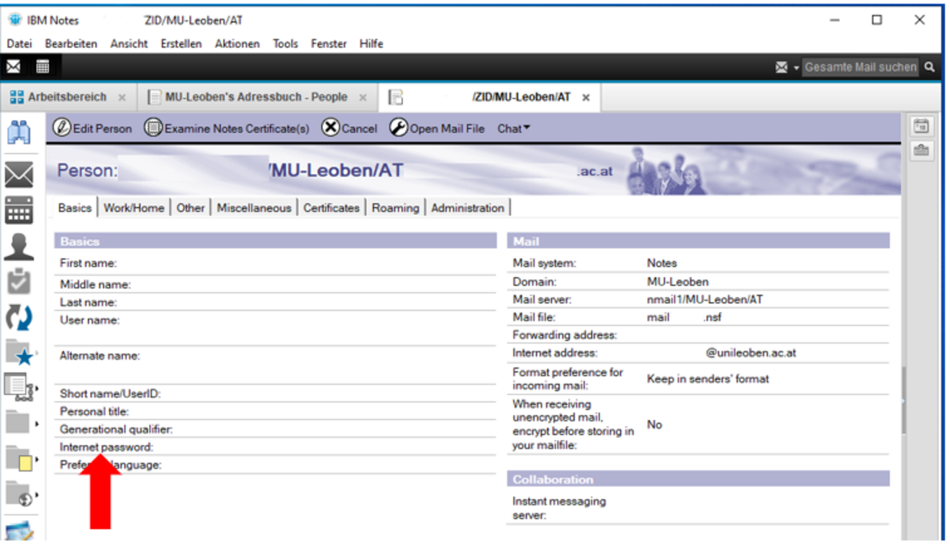Click the Open Mail File button
The height and width of the screenshot is (548, 950).
438,129
